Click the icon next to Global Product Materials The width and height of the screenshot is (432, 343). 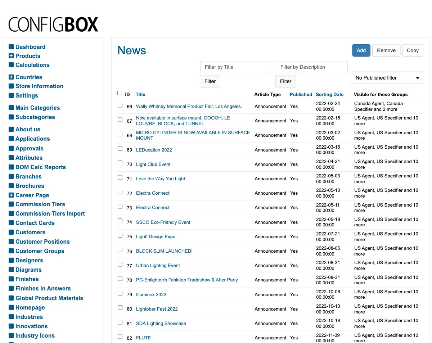coord(11,298)
